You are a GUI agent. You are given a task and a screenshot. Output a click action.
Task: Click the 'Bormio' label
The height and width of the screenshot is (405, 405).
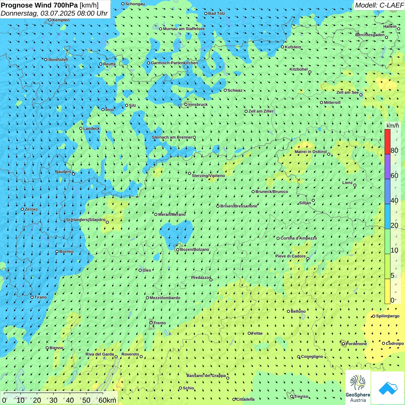66,251
